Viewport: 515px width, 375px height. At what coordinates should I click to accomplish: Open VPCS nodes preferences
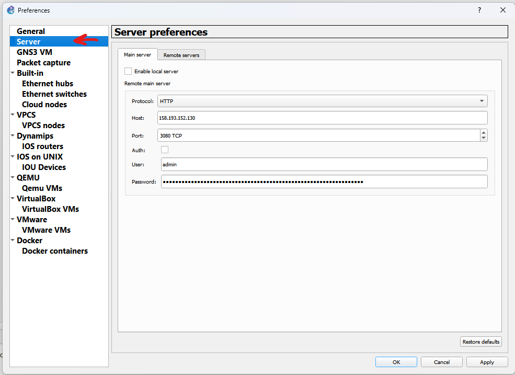click(x=43, y=125)
